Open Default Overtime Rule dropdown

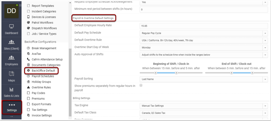(x=204, y=40)
